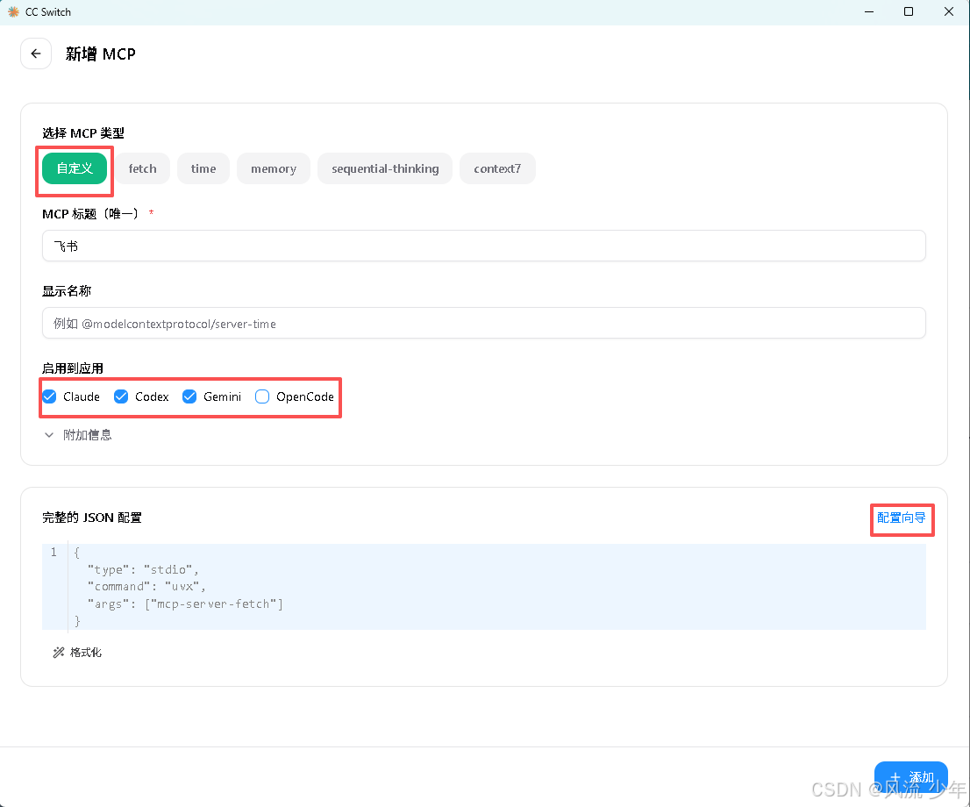
Task: Select the 自定义 MCP type
Action: pos(75,168)
